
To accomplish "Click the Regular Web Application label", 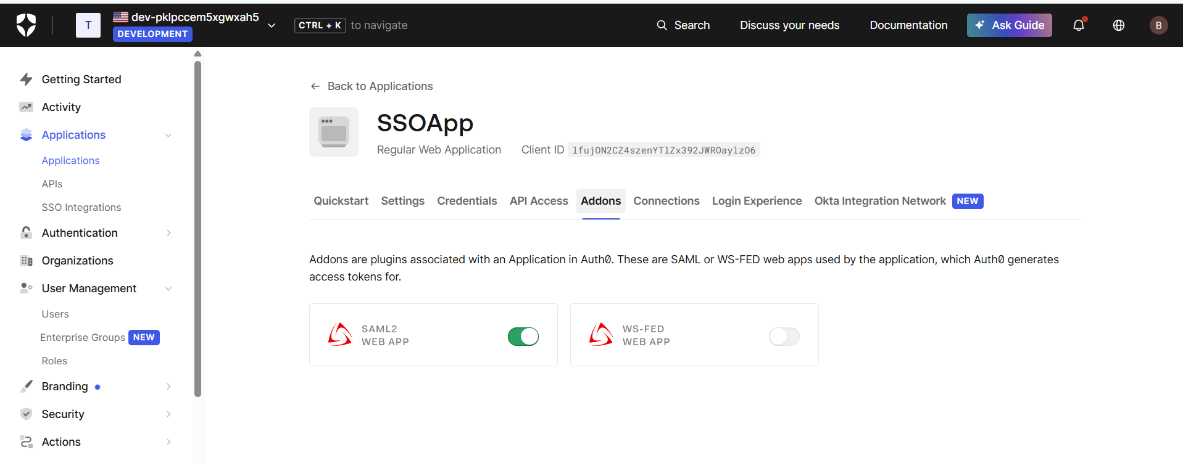I will point(439,150).
